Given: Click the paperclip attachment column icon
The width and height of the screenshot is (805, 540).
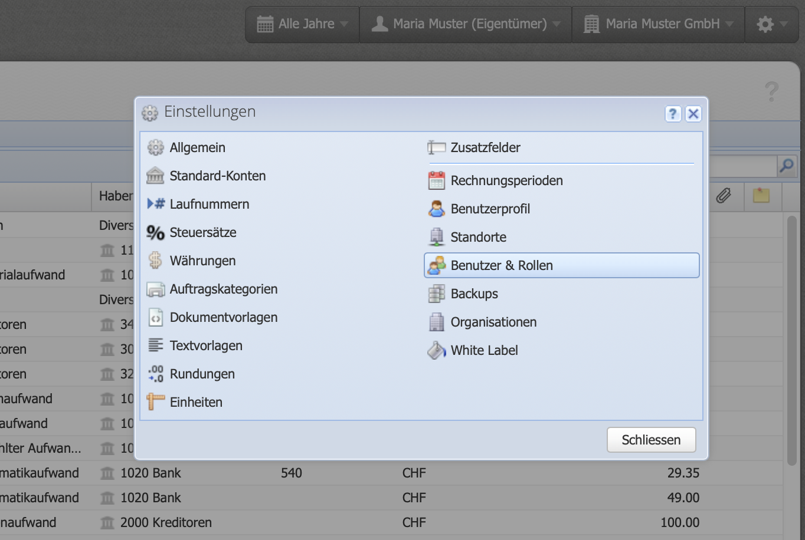Looking at the screenshot, I should point(725,196).
